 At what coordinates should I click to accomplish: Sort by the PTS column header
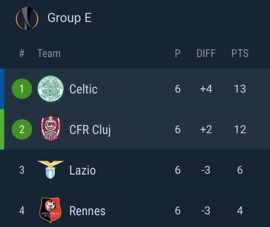point(240,53)
